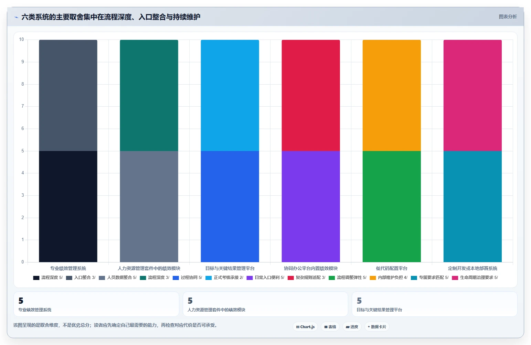
Task: Open the 人力资源管理套件中的绩效模块 data card
Action: [x=265, y=304]
